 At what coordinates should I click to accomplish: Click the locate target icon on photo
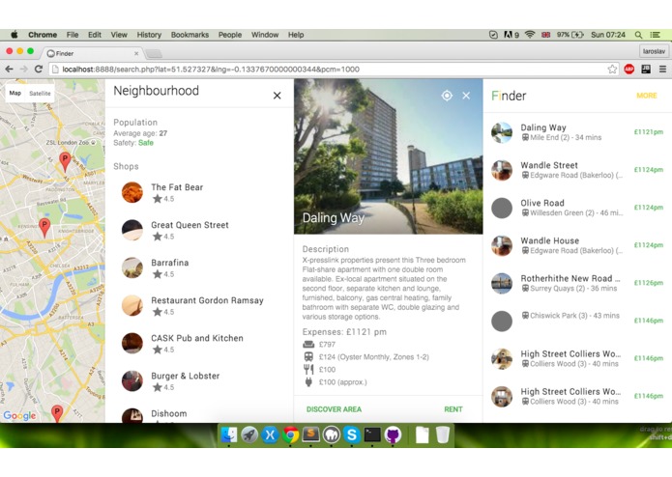tap(447, 96)
